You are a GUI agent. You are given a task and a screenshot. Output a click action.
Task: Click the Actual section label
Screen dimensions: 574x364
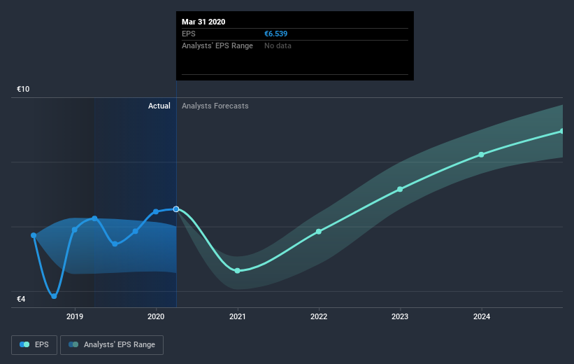click(159, 106)
